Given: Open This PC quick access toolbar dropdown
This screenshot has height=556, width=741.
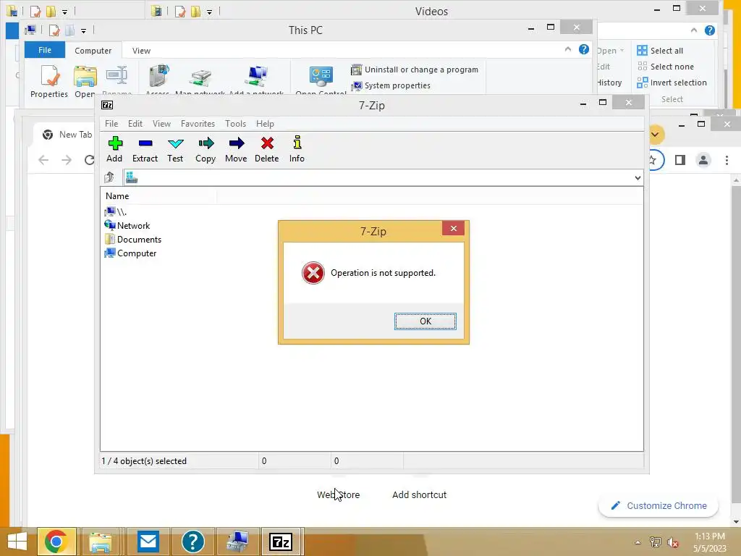Looking at the screenshot, I should pos(83,30).
